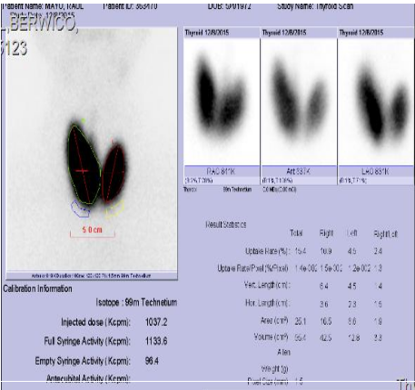Click the caption bar under main scan image
Viewport: 415px width, 390px height.
coord(92,276)
